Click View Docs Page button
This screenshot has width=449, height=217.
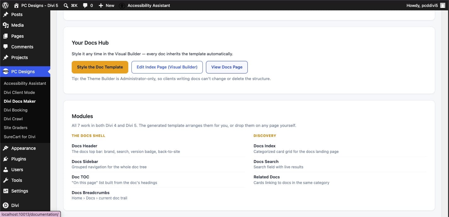click(x=227, y=67)
